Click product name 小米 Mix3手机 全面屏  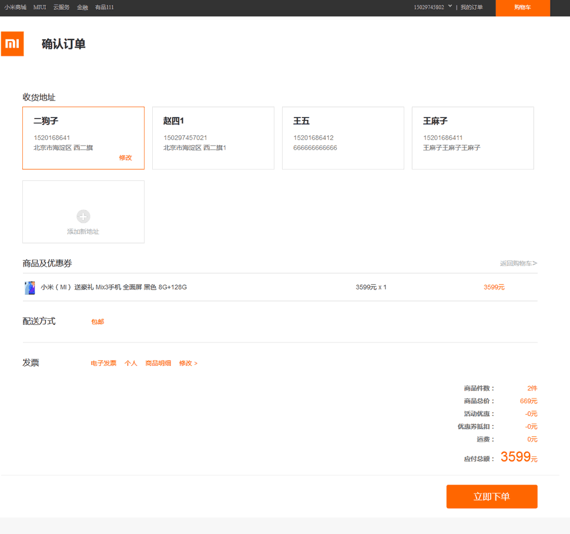114,287
